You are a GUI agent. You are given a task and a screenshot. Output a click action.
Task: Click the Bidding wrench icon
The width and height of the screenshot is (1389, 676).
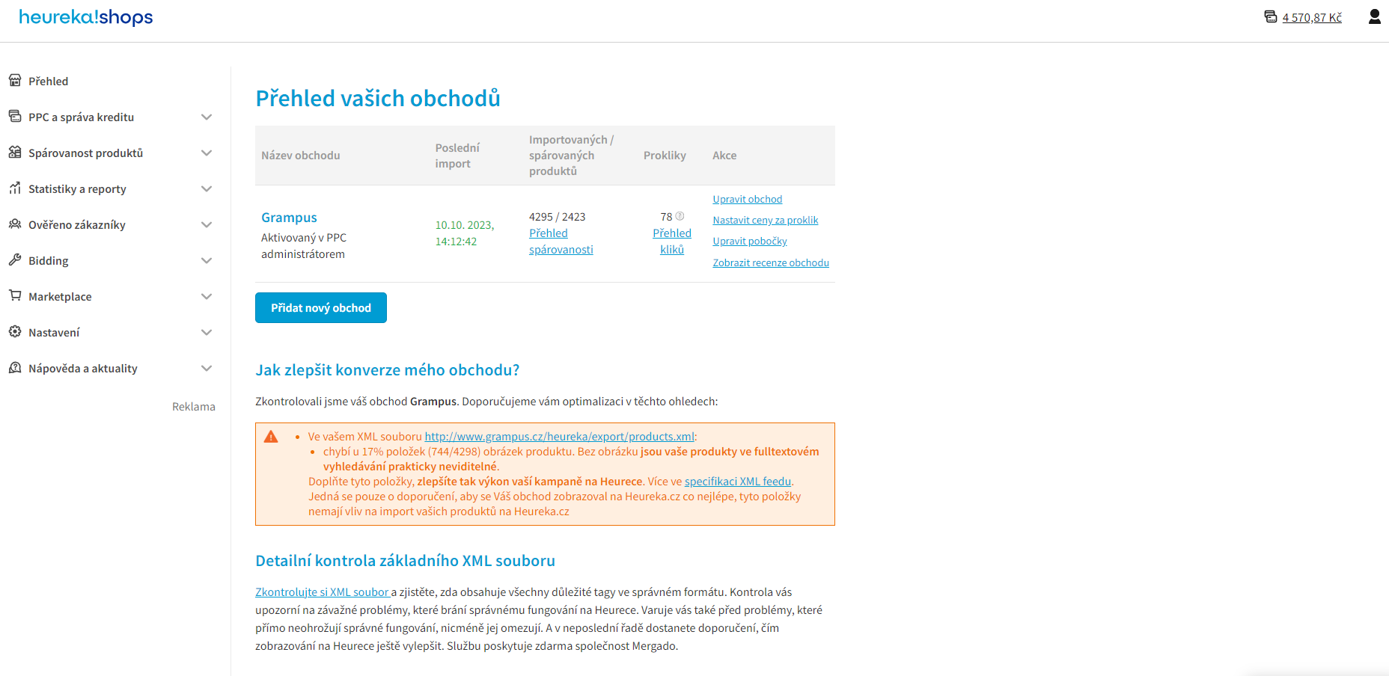click(15, 259)
